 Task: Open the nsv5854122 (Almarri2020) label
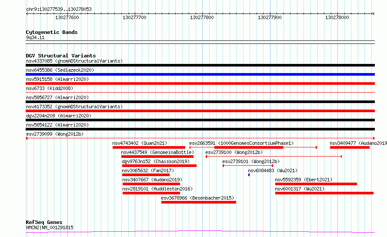point(57,125)
